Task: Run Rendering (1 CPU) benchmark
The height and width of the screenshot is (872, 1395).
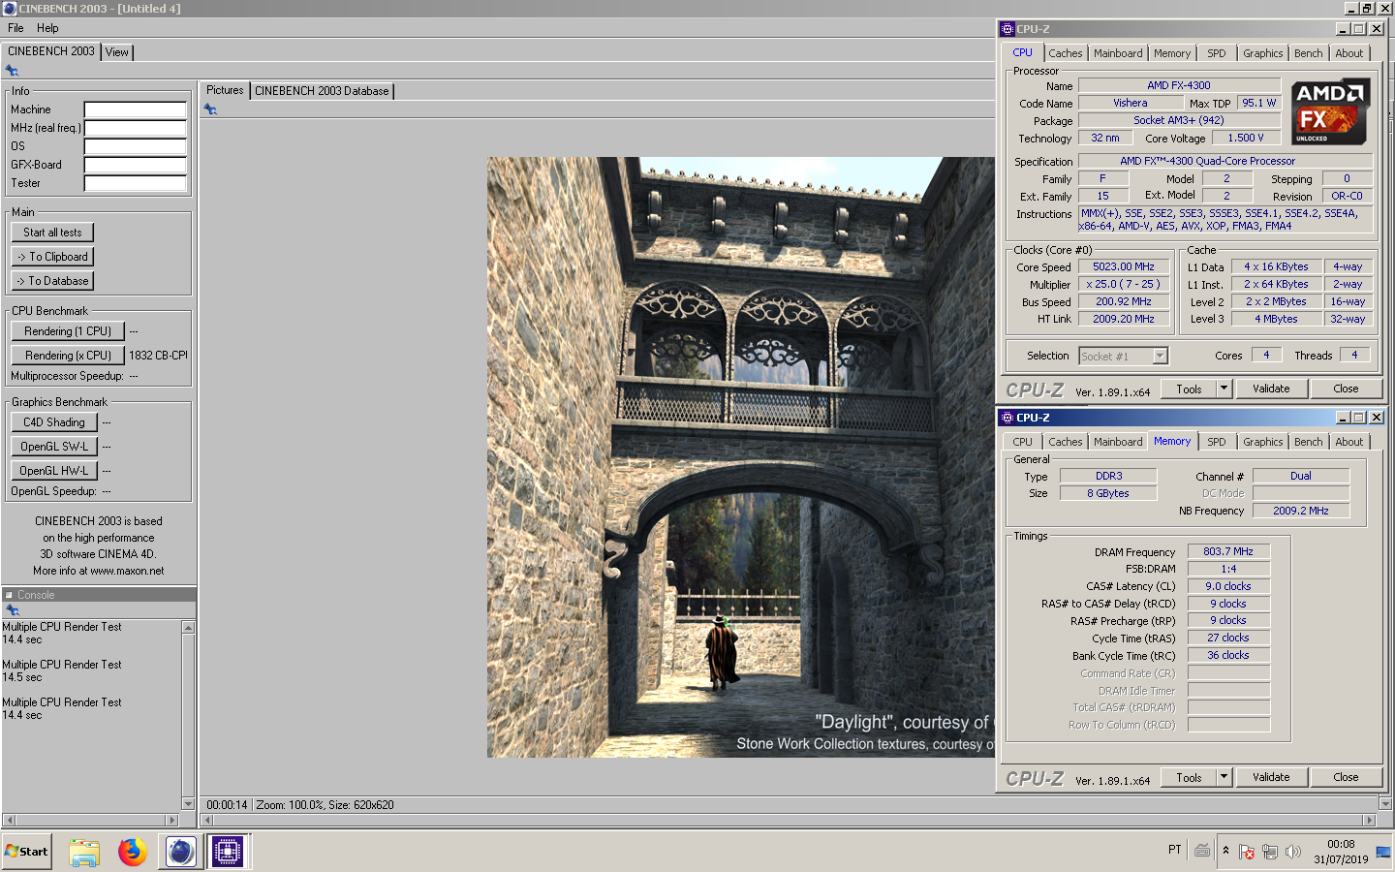Action: (x=68, y=331)
